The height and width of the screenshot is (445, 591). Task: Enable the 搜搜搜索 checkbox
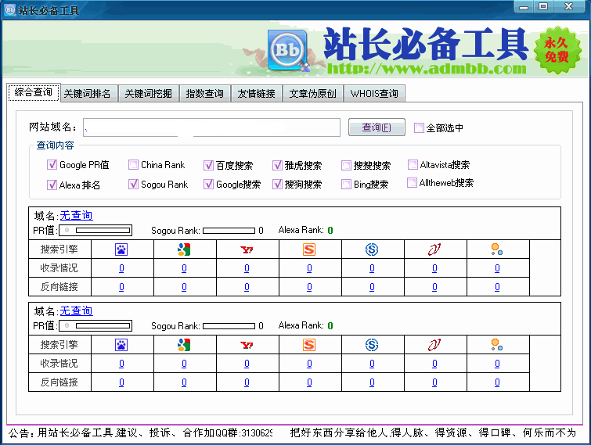(346, 165)
